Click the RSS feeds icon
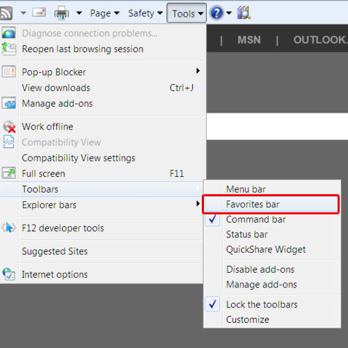Viewport: 348px width, 348px height. (x=6, y=13)
